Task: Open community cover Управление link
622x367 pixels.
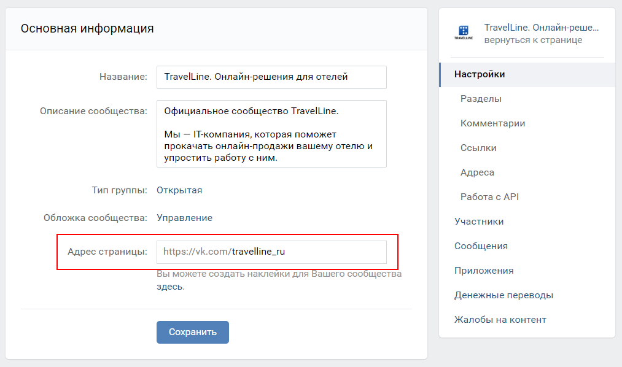Action: coord(184,218)
